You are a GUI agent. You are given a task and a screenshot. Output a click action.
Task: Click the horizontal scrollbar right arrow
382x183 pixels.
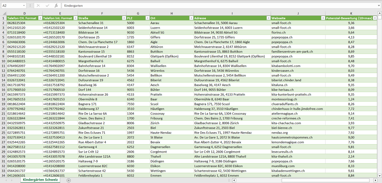pyautogui.click(x=375, y=180)
